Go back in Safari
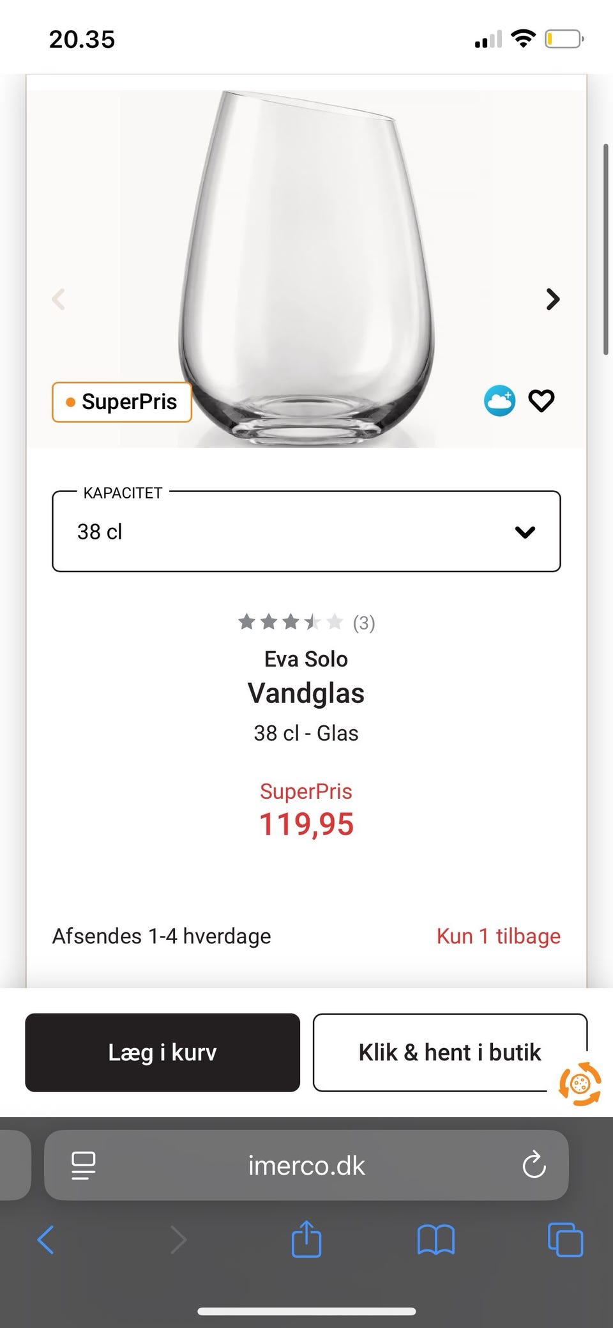 tap(46, 1240)
